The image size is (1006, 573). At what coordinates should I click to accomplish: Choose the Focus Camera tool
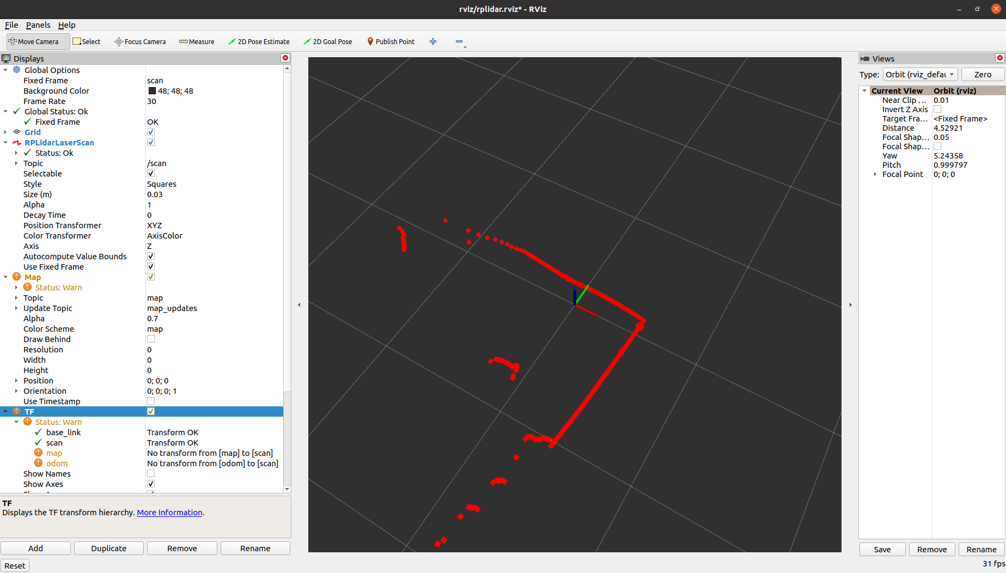click(140, 41)
